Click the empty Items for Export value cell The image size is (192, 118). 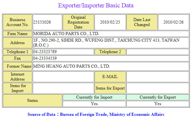tap(158, 88)
